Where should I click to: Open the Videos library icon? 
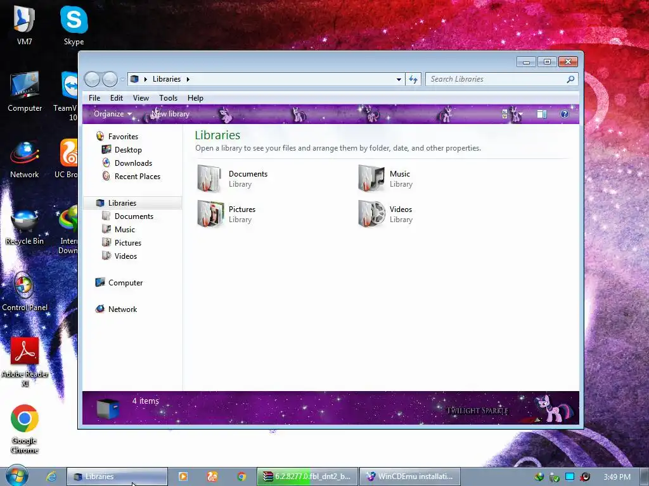(371, 214)
